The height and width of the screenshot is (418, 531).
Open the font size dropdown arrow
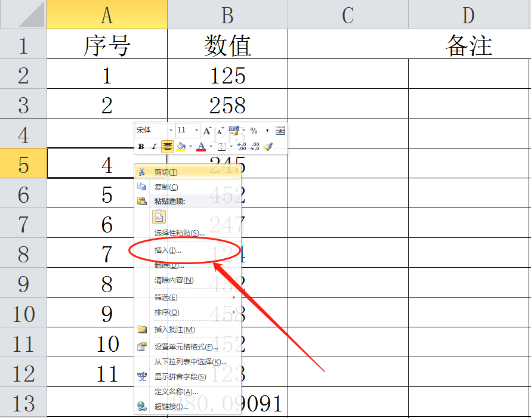tap(196, 131)
